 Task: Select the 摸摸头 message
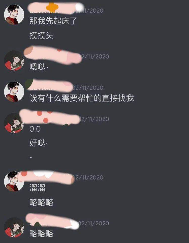tap(41, 36)
